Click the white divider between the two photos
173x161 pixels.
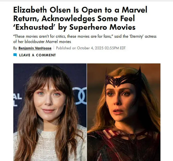(87, 112)
